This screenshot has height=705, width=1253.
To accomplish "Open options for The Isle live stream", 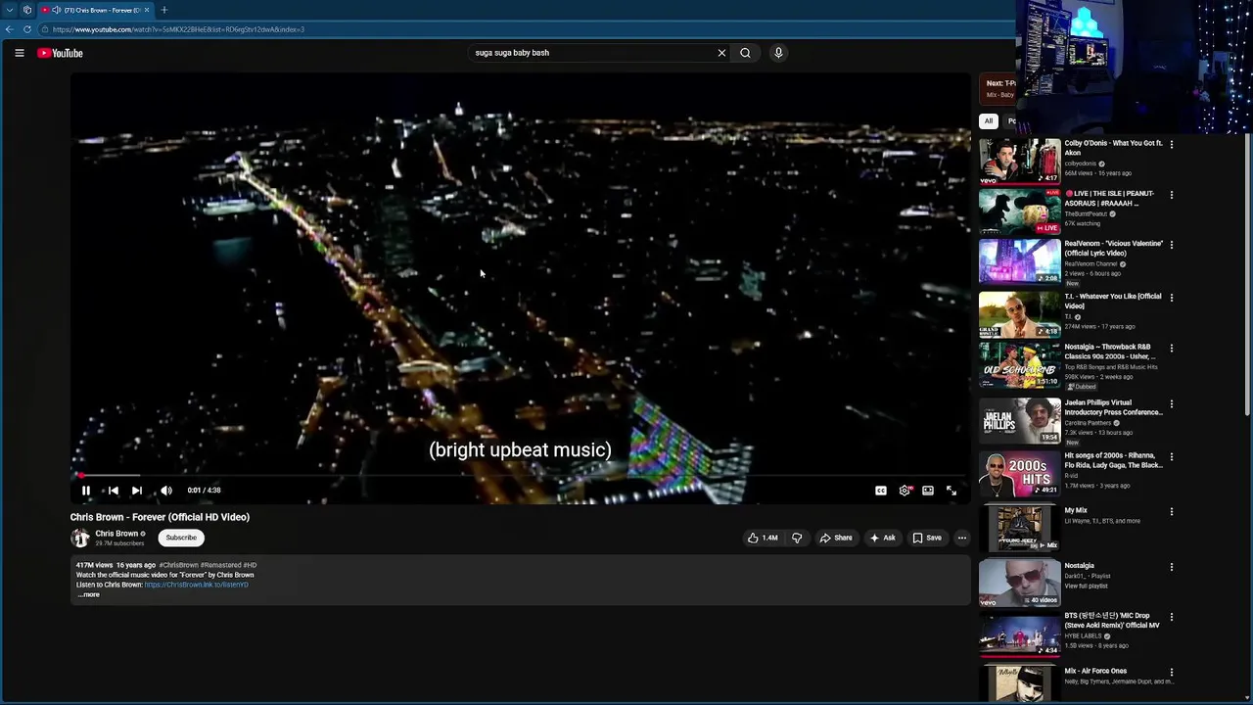I will pyautogui.click(x=1172, y=195).
